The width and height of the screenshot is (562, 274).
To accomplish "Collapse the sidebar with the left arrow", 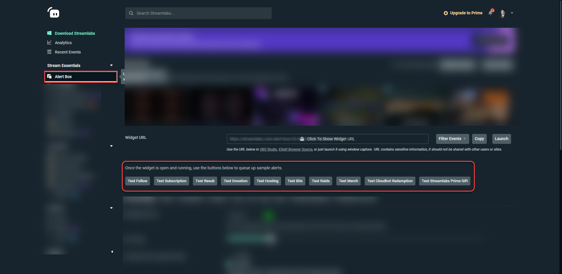I will click(112, 251).
